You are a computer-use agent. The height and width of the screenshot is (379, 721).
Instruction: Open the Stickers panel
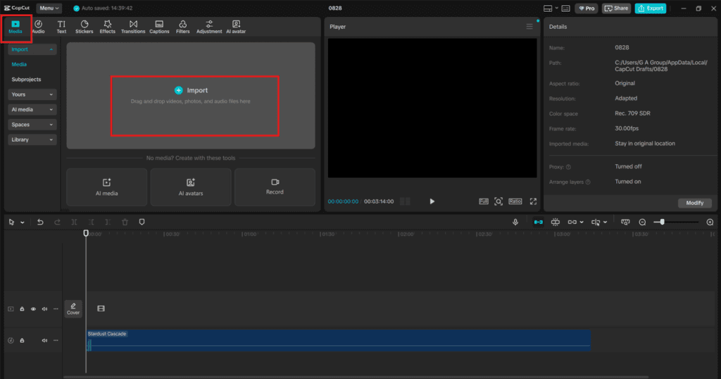(84, 27)
